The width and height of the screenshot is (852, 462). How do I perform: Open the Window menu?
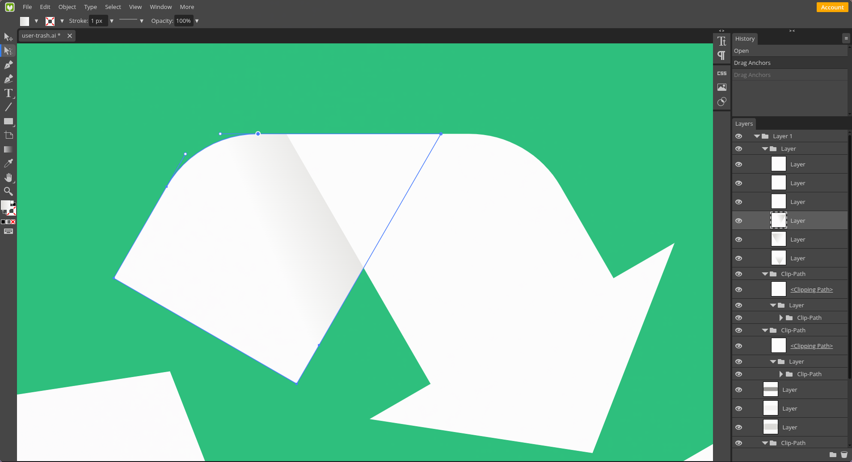coord(160,7)
